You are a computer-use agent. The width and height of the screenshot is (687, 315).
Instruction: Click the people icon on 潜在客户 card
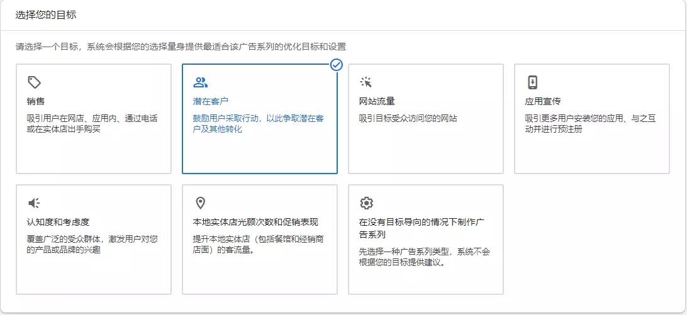point(200,82)
